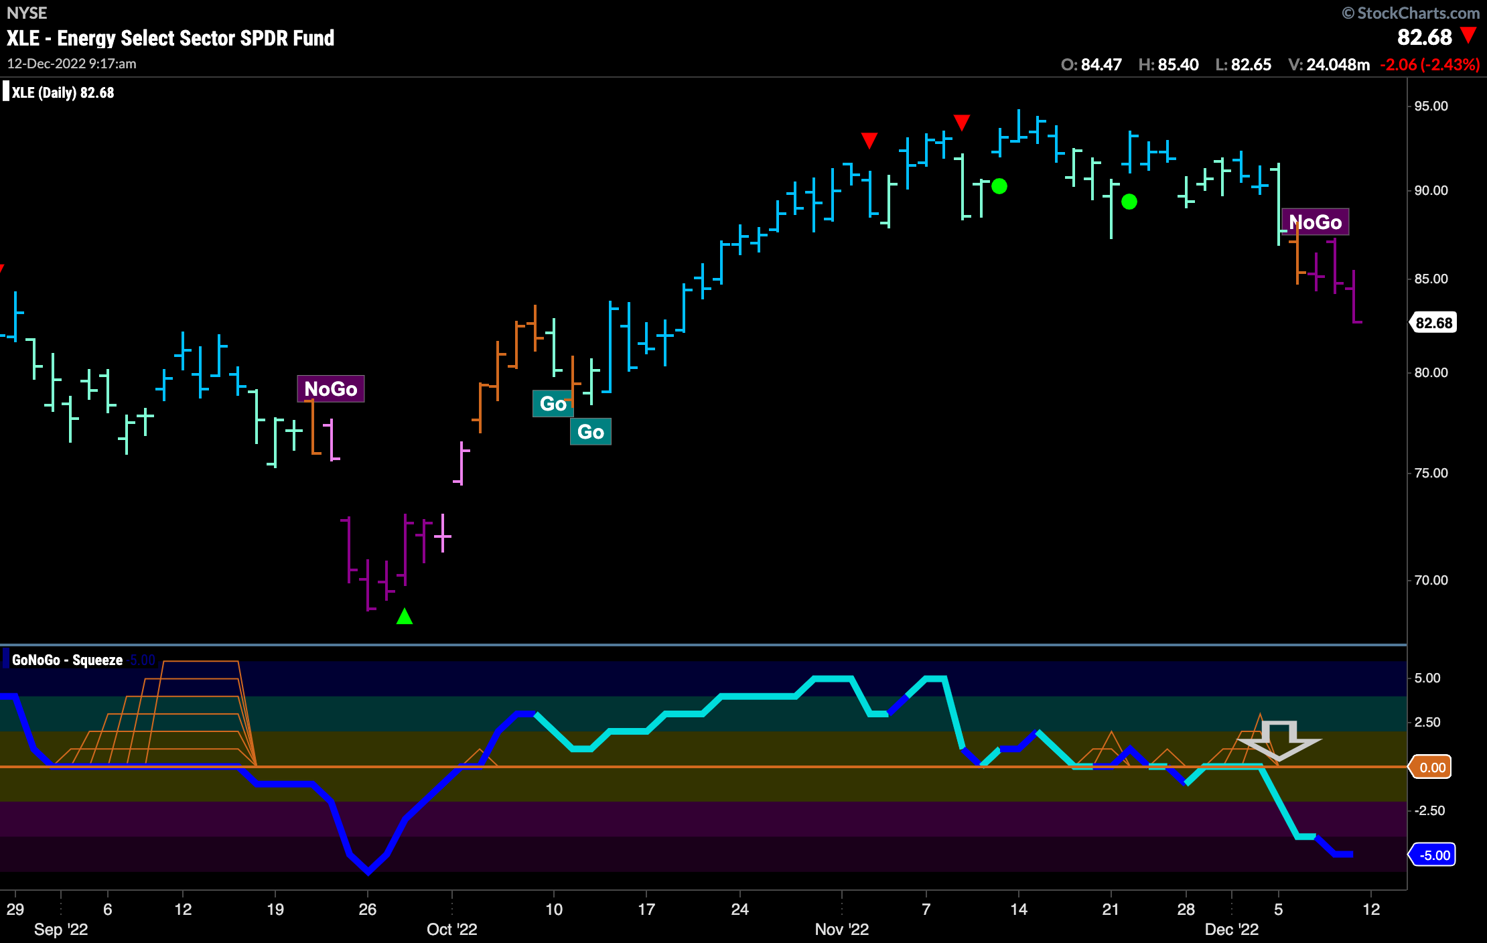Click the 29 date tick label
Image resolution: width=1487 pixels, height=943 pixels.
pos(15,909)
